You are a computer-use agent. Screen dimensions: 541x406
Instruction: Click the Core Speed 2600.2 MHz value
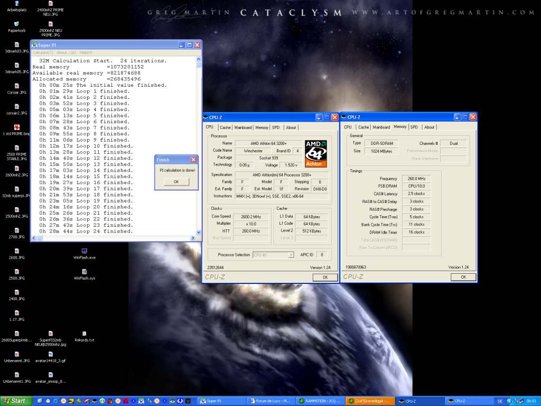click(x=251, y=217)
